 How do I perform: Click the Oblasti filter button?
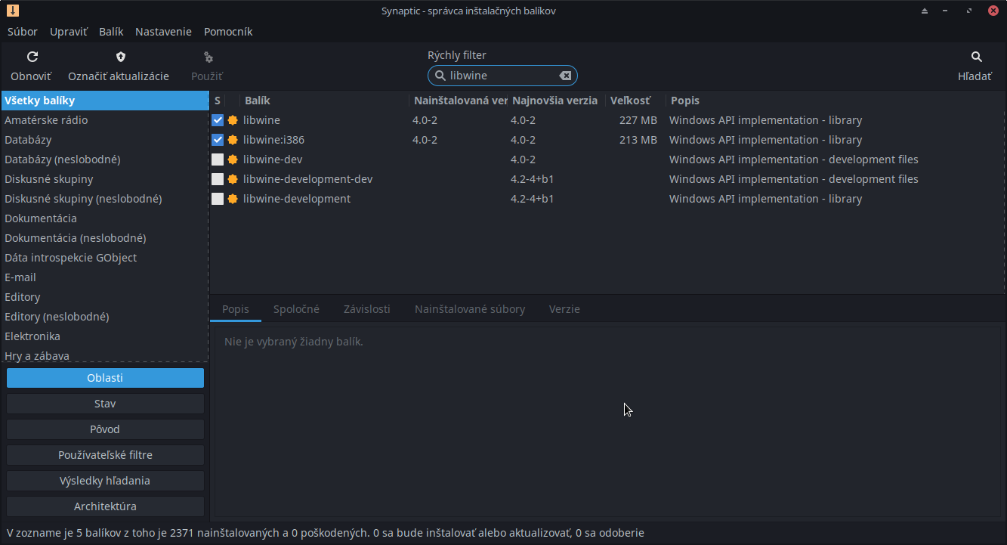(105, 378)
